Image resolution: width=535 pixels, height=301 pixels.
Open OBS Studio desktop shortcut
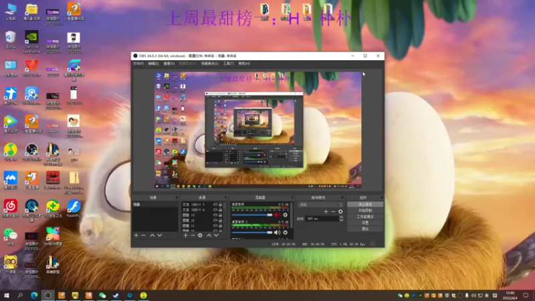click(31, 153)
